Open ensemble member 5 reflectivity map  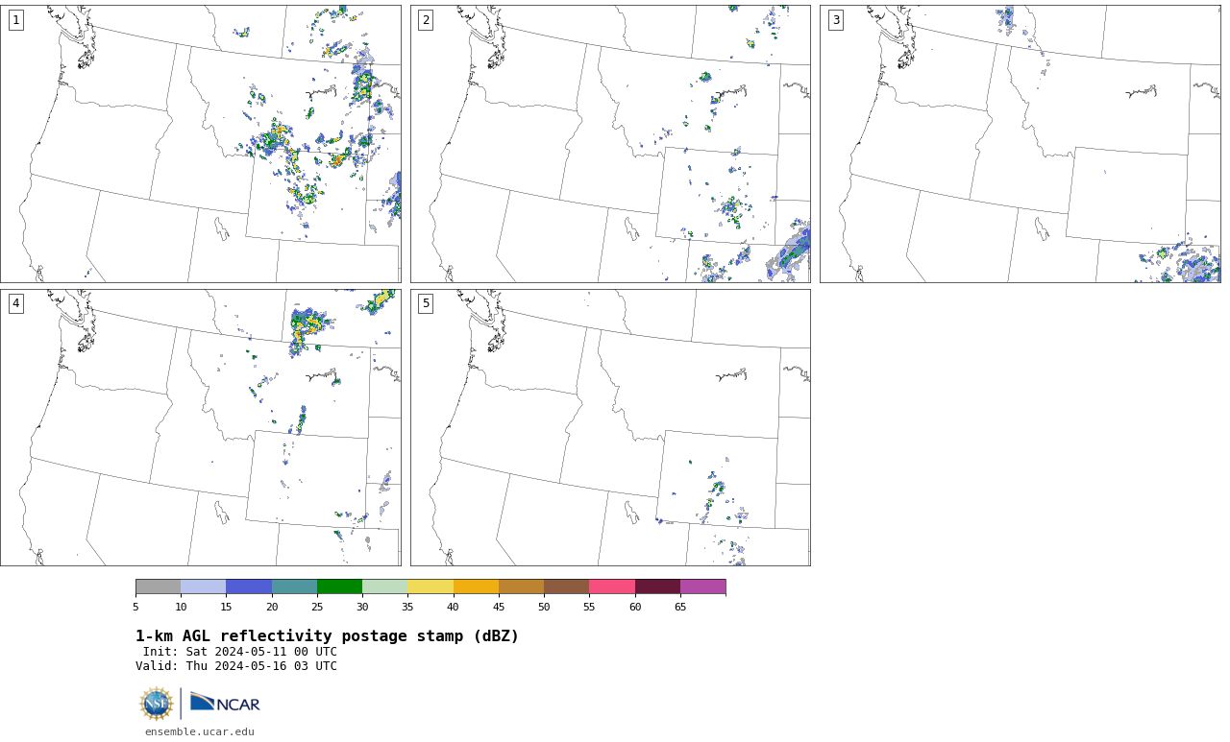(610, 428)
